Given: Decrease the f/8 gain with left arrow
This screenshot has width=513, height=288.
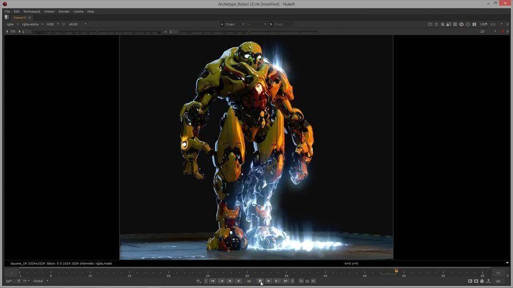Looking at the screenshot, I should pos(7,31).
